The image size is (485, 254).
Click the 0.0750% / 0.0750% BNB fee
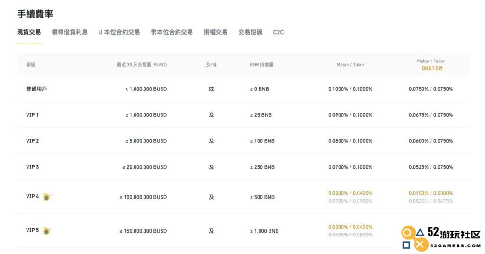point(431,89)
